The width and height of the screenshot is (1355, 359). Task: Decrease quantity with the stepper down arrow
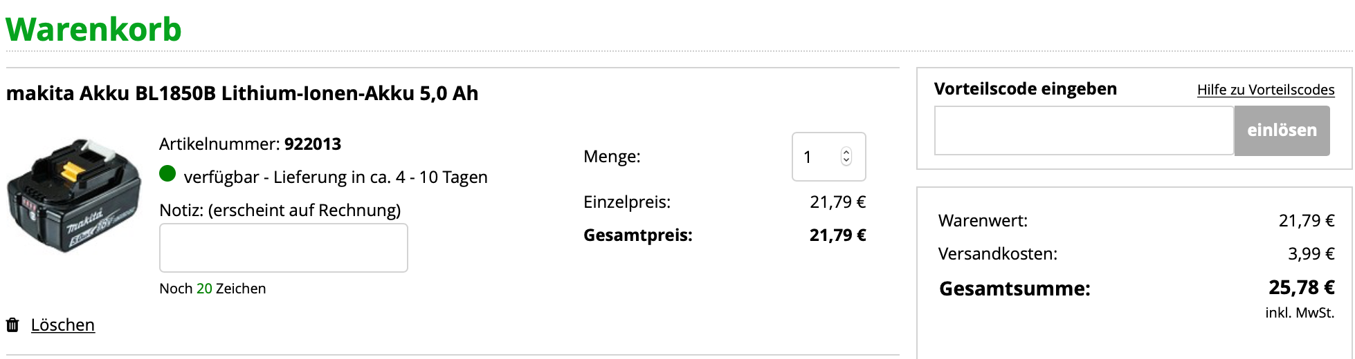[x=846, y=161]
